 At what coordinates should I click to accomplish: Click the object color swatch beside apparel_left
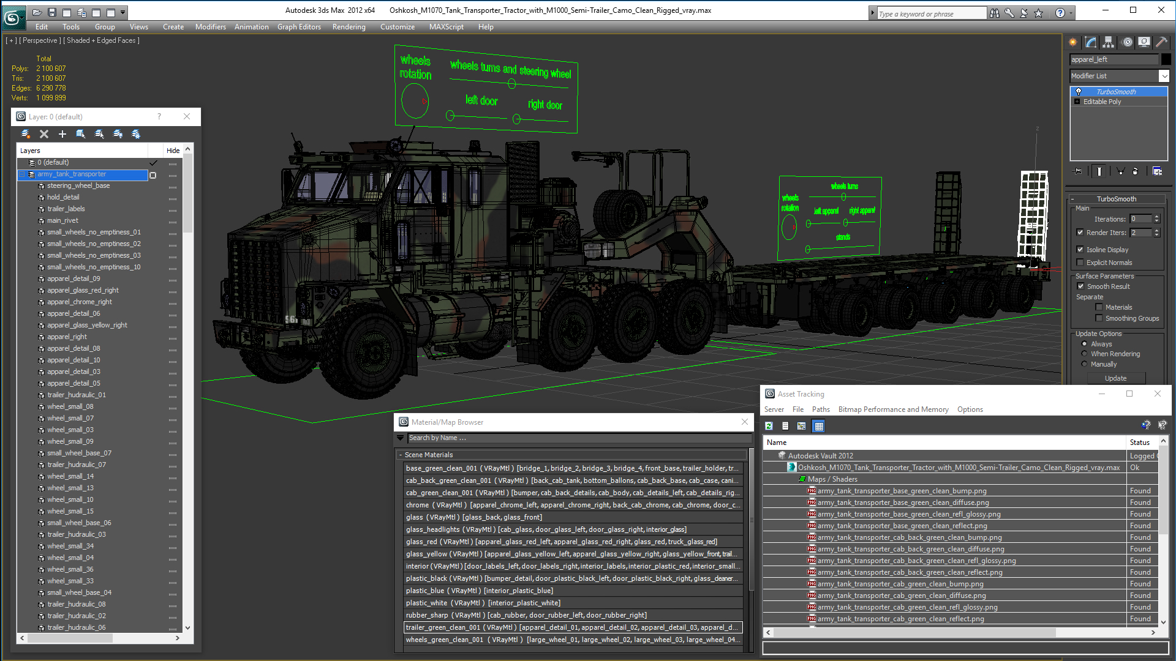[x=1166, y=59]
